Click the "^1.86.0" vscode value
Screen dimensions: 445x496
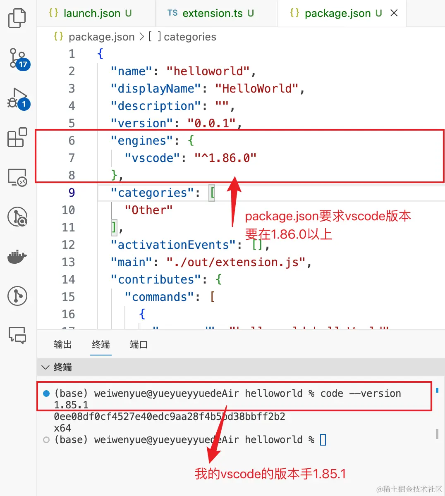pos(225,158)
